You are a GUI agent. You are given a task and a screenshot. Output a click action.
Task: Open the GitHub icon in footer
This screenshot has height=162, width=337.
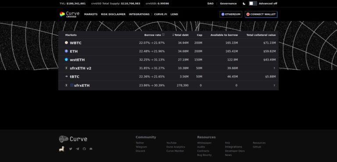point(84,149)
